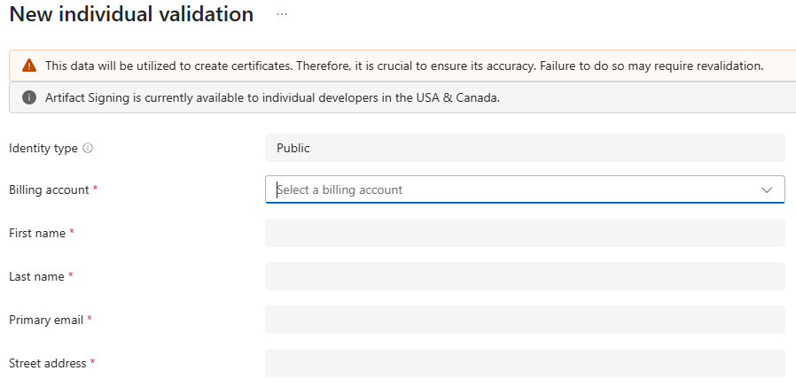The width and height of the screenshot is (796, 386).
Task: Click the certificate accuracy warning banner
Action: [x=402, y=66]
